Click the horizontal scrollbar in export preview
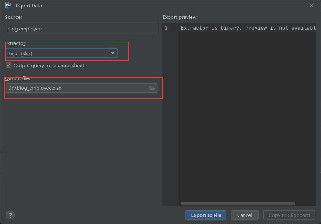Image resolution: width=321 pixels, height=224 pixels. [238, 204]
